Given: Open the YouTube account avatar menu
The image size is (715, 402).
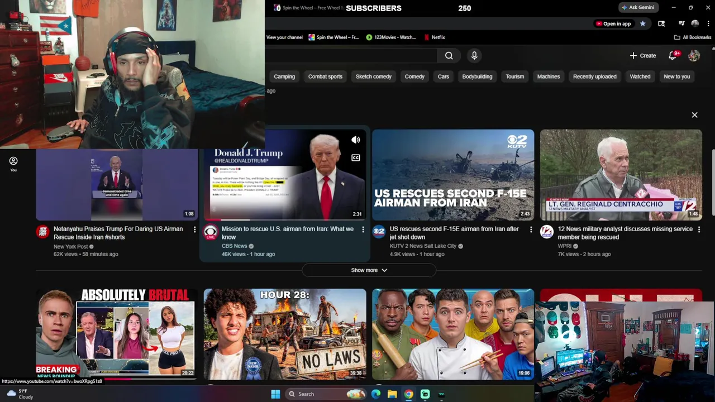Looking at the screenshot, I should 694,55.
